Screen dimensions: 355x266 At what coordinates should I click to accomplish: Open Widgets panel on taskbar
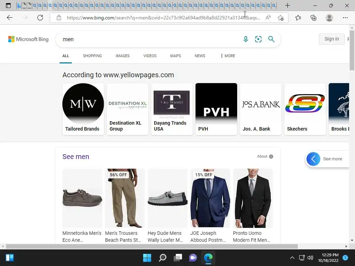pos(10,258)
